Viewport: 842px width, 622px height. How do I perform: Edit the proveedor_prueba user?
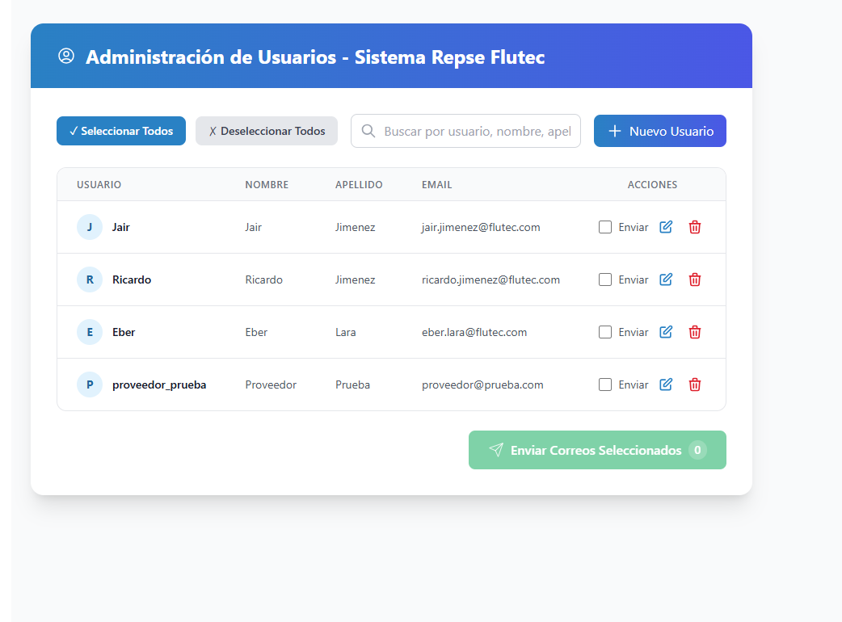click(666, 385)
